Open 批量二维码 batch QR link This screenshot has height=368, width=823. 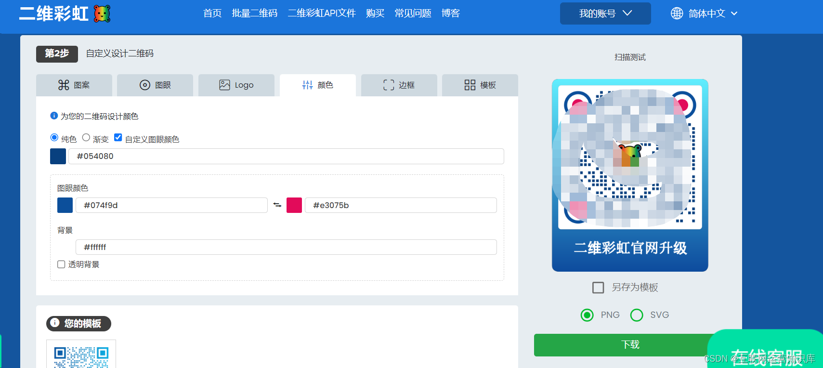pos(255,13)
